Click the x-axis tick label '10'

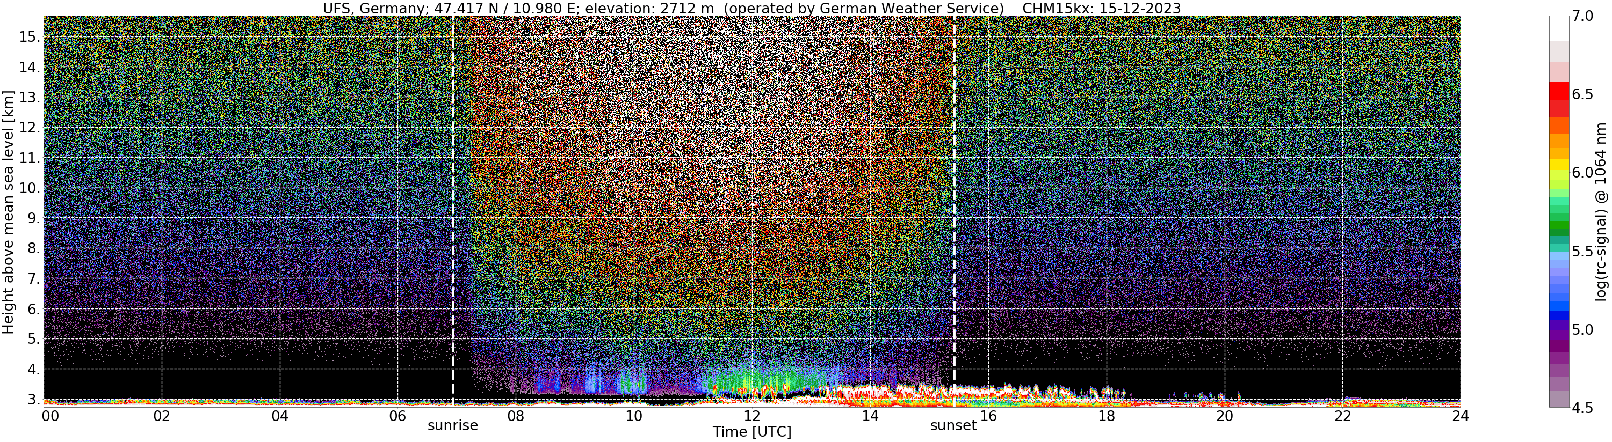[634, 416]
